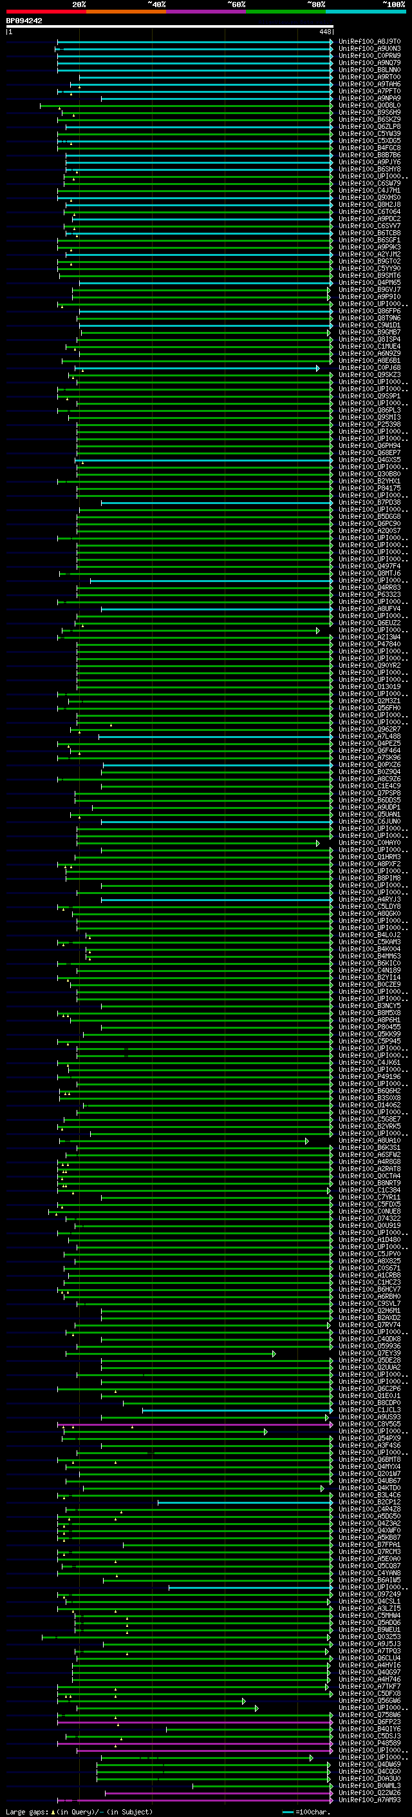Select the UniRef100_A9TAH6 label

pyautogui.click(x=370, y=84)
